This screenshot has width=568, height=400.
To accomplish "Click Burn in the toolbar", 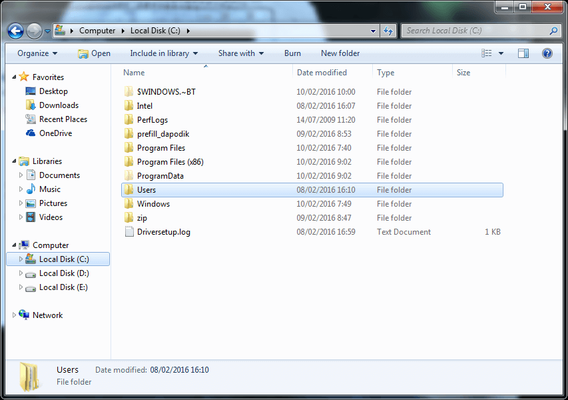I will click(292, 53).
